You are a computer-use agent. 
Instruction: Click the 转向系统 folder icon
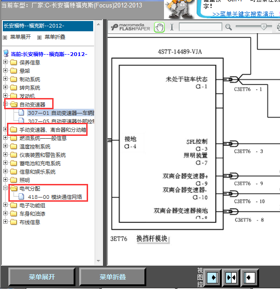pyautogui.click(x=14, y=87)
